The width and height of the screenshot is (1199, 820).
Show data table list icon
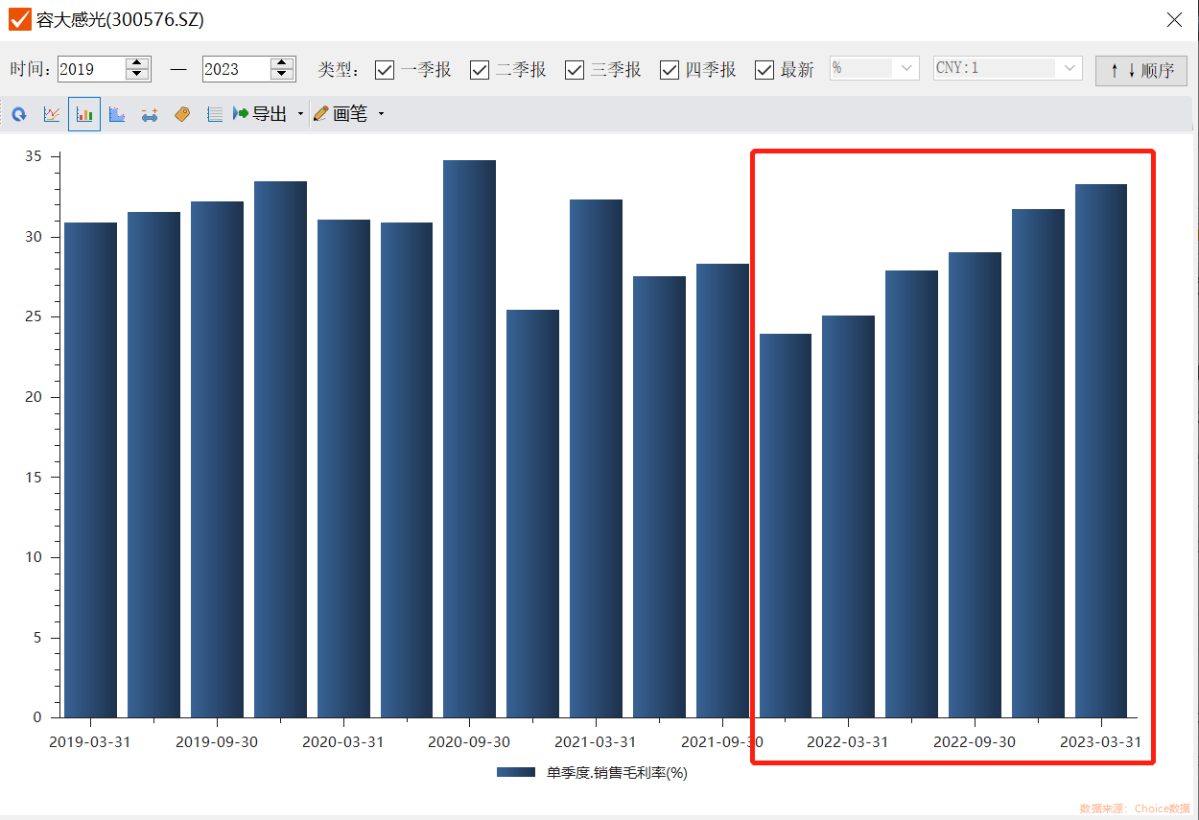215,114
